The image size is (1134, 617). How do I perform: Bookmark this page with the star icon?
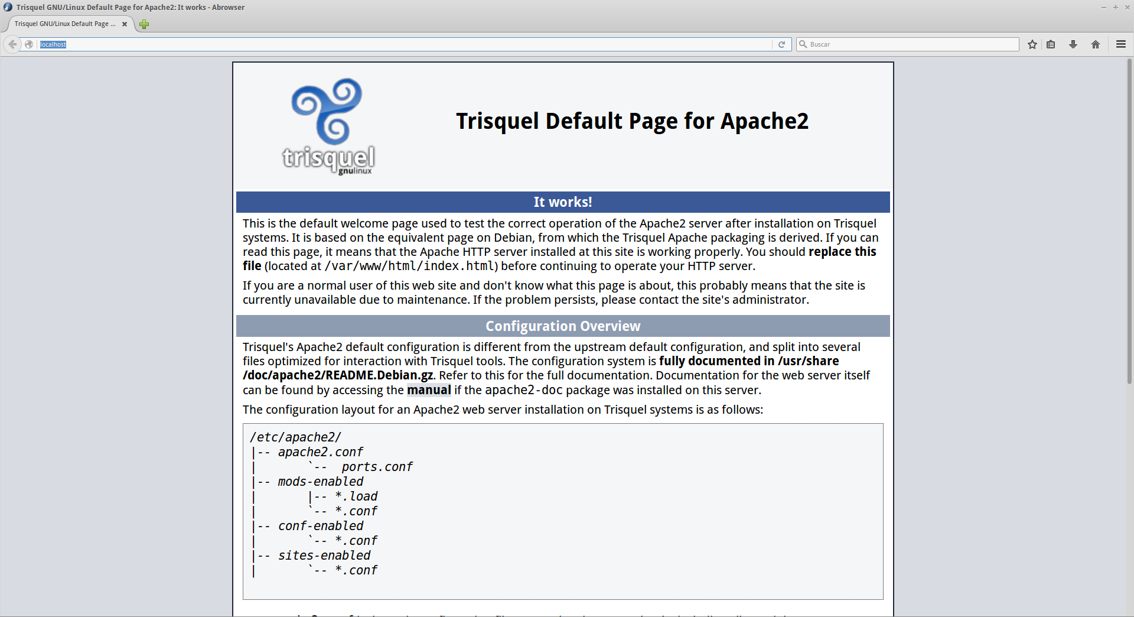(x=1032, y=44)
